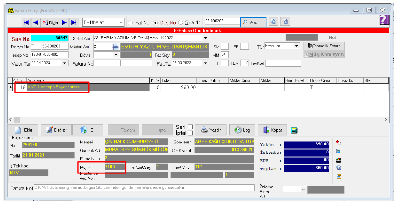Open the Fat.Tar date picker dropdown
The image size is (399, 205).
point(206,63)
